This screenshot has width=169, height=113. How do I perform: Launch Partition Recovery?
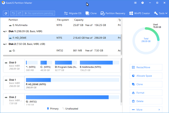pyautogui.click(x=113, y=13)
